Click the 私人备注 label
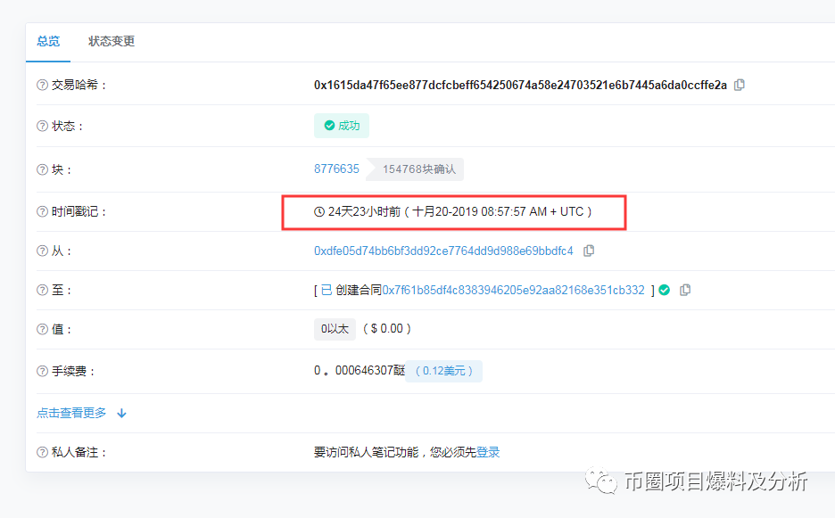 coord(79,453)
